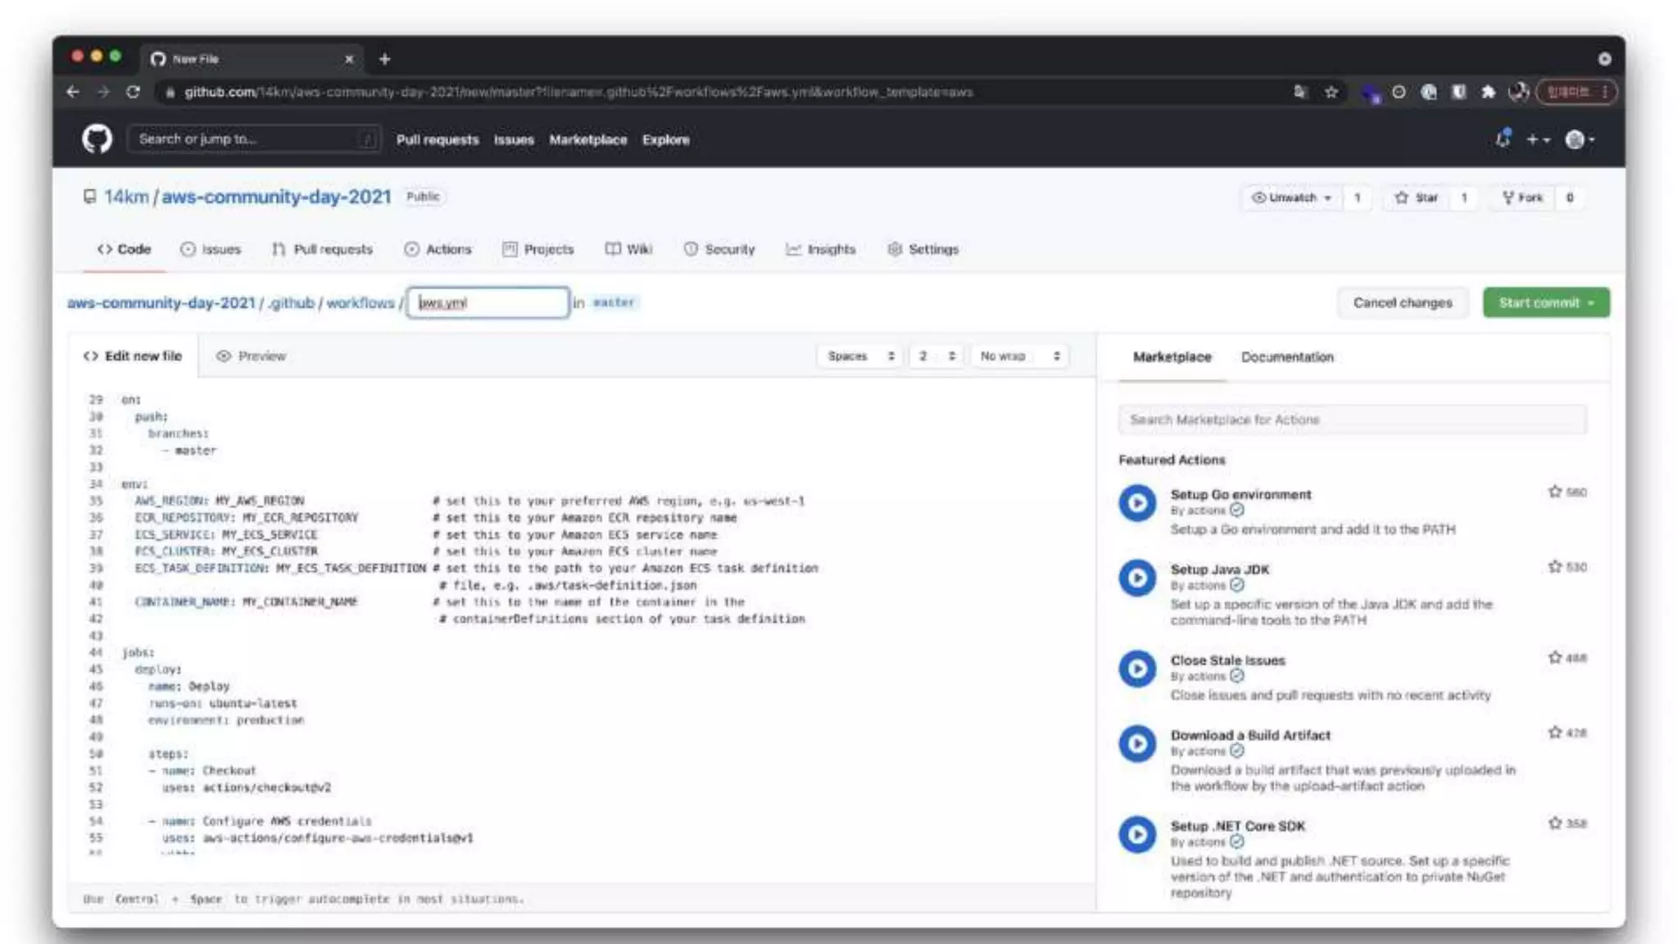This screenshot has height=944, width=1678.
Task: Open the Unwatch dropdown
Action: [x=1291, y=197]
